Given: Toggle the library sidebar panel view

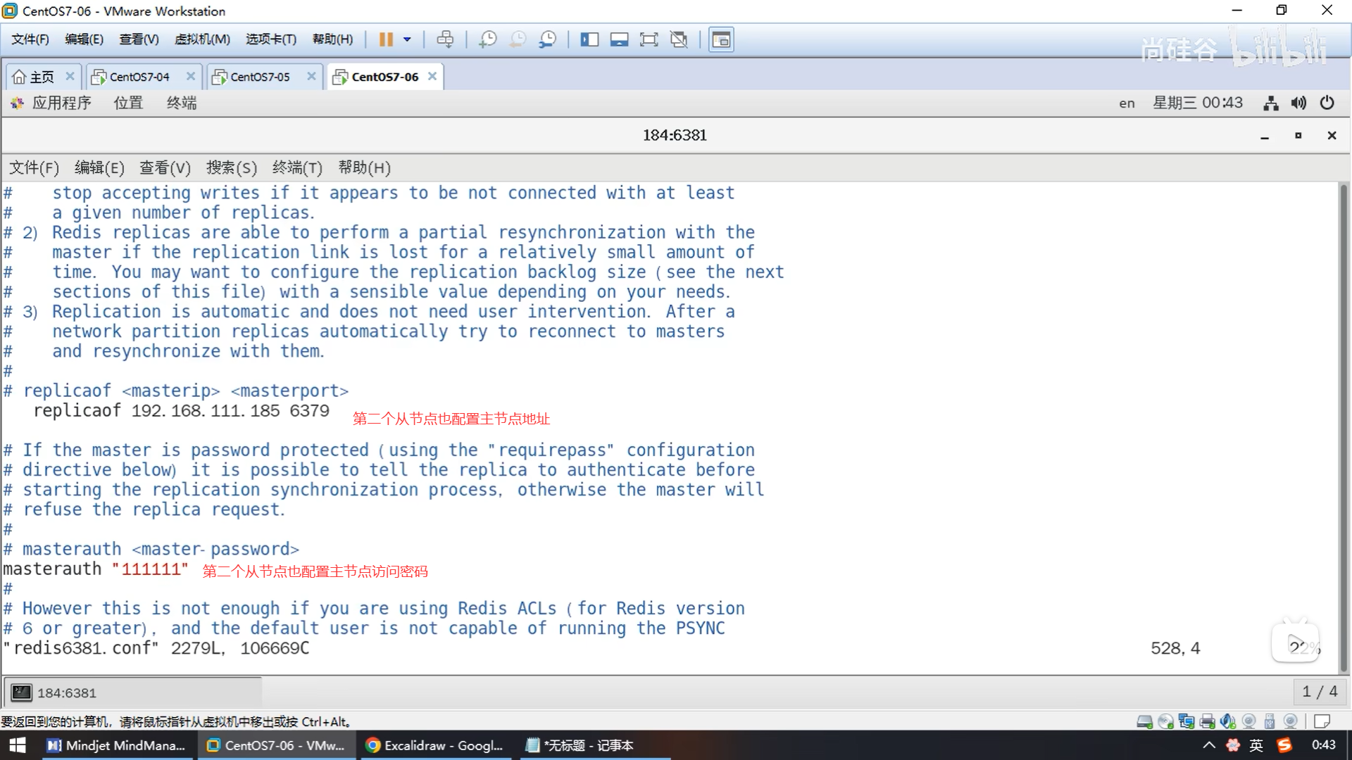Looking at the screenshot, I should 589,39.
